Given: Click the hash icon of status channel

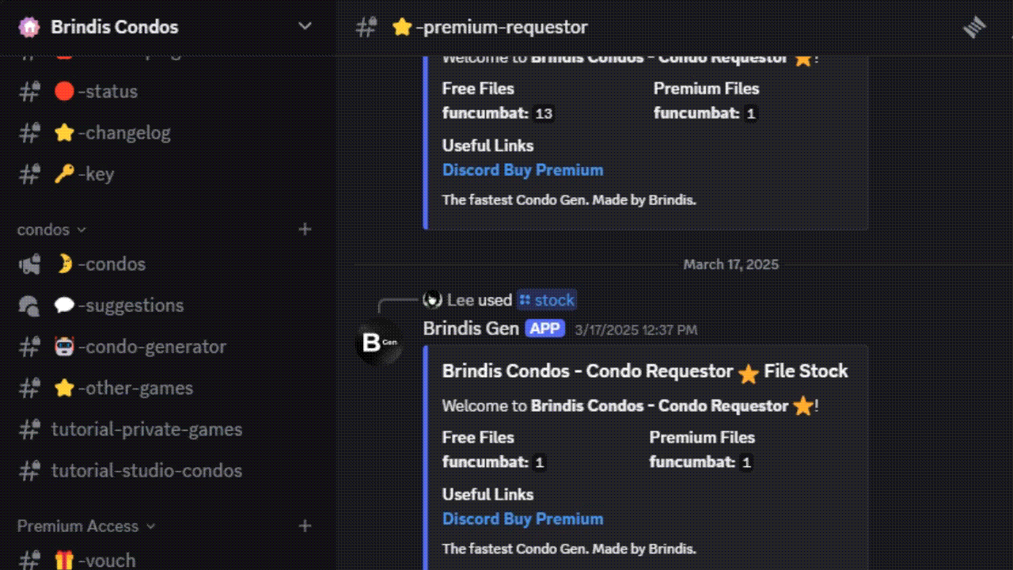Looking at the screenshot, I should click(30, 91).
